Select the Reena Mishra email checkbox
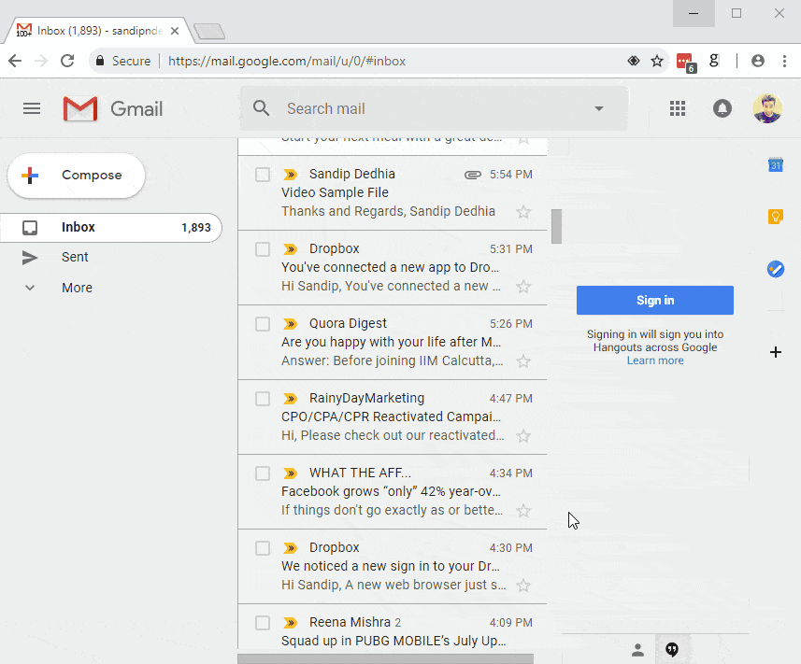 (x=263, y=623)
